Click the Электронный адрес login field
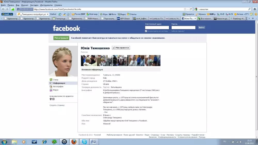The image size is (258, 145). pyautogui.click(x=157, y=28)
